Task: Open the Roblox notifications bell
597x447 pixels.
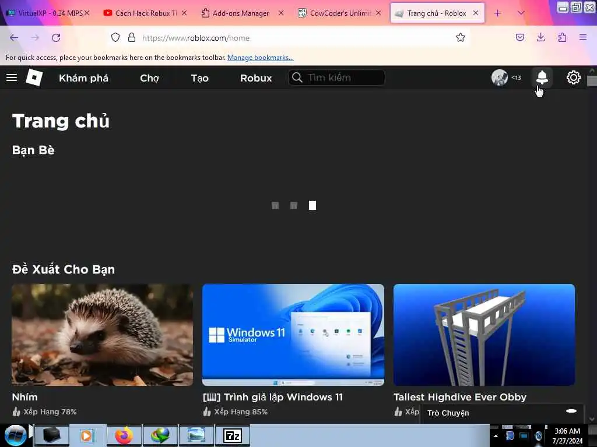Action: tap(542, 77)
